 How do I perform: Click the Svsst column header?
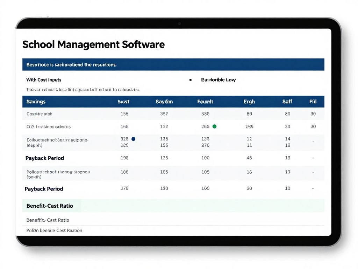[x=123, y=102]
